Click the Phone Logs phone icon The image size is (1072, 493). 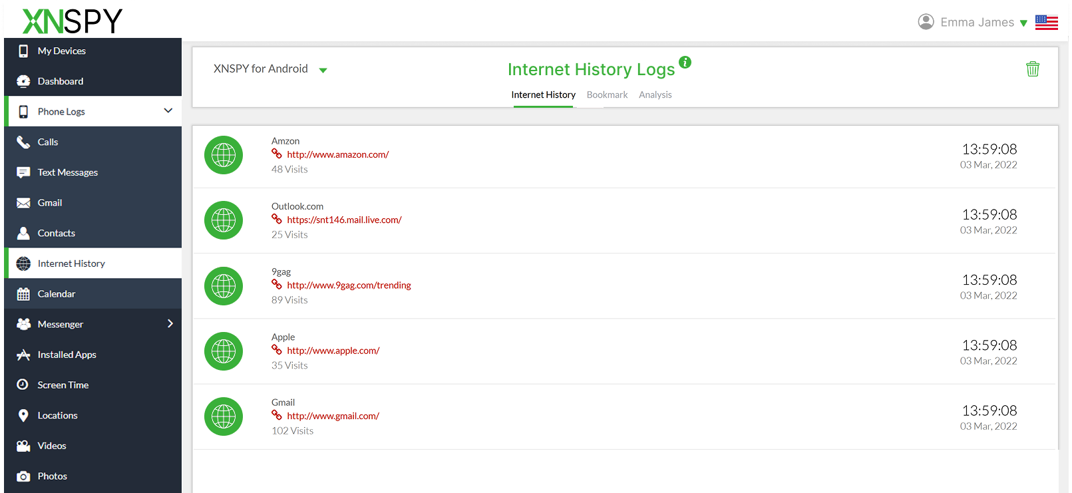[x=23, y=112]
